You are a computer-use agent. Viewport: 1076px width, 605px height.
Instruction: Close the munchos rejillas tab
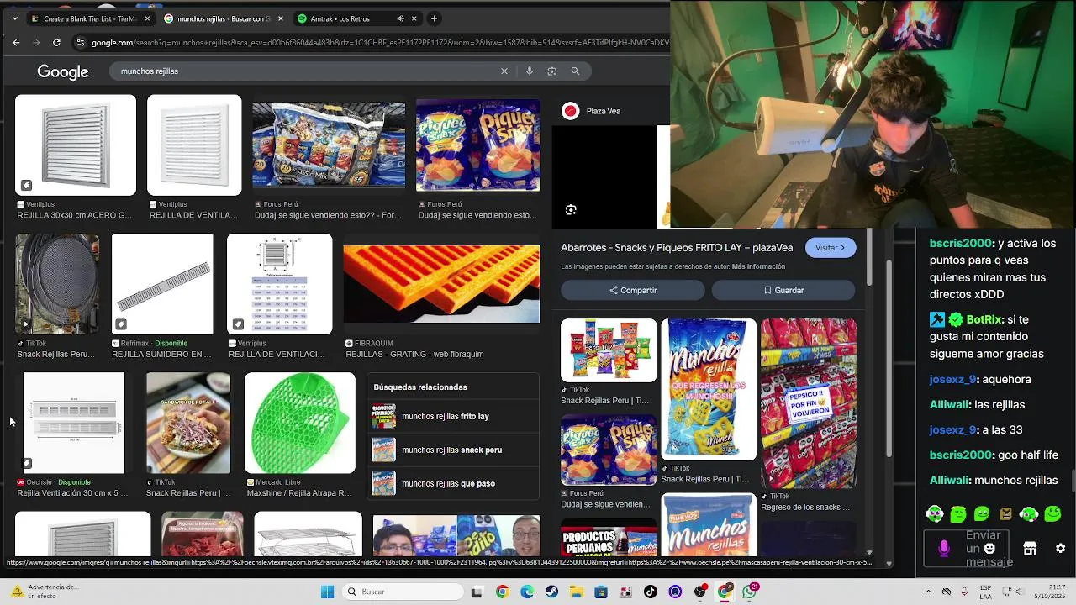[281, 18]
